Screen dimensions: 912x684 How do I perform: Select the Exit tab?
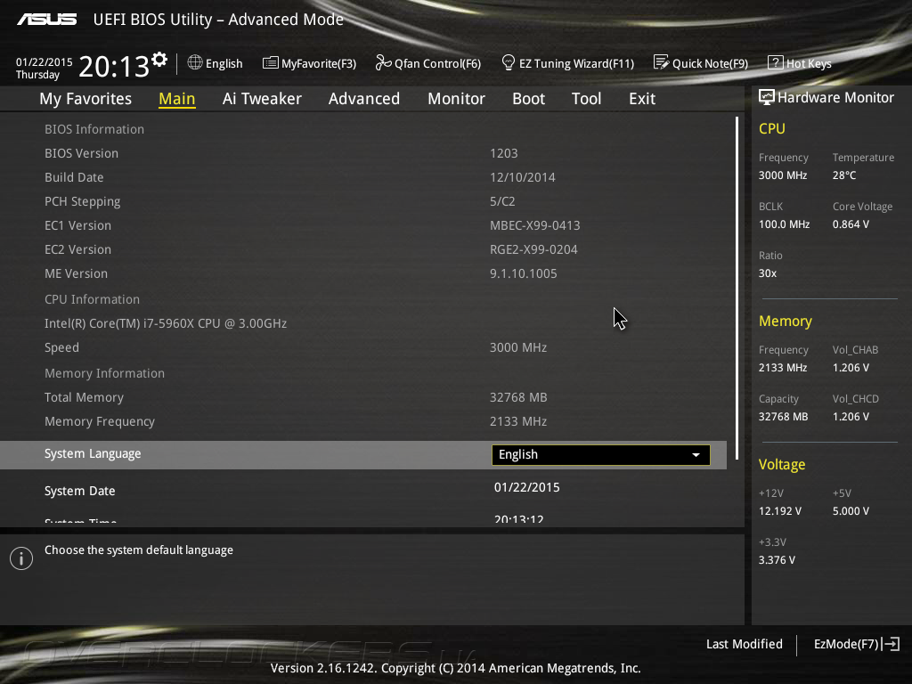(642, 99)
